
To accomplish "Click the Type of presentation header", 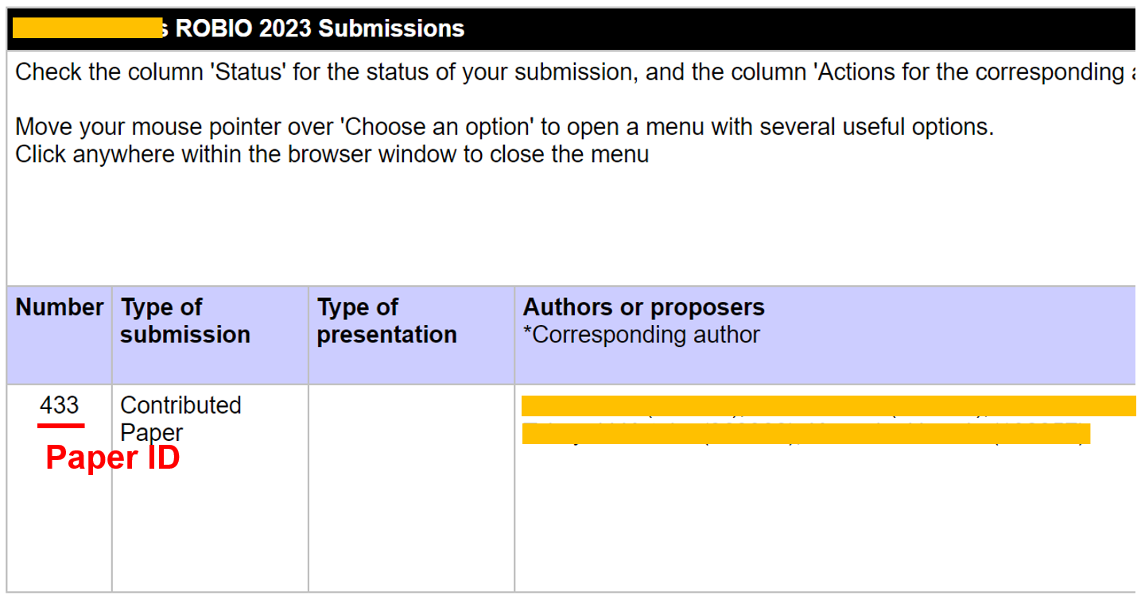I will coord(386,321).
